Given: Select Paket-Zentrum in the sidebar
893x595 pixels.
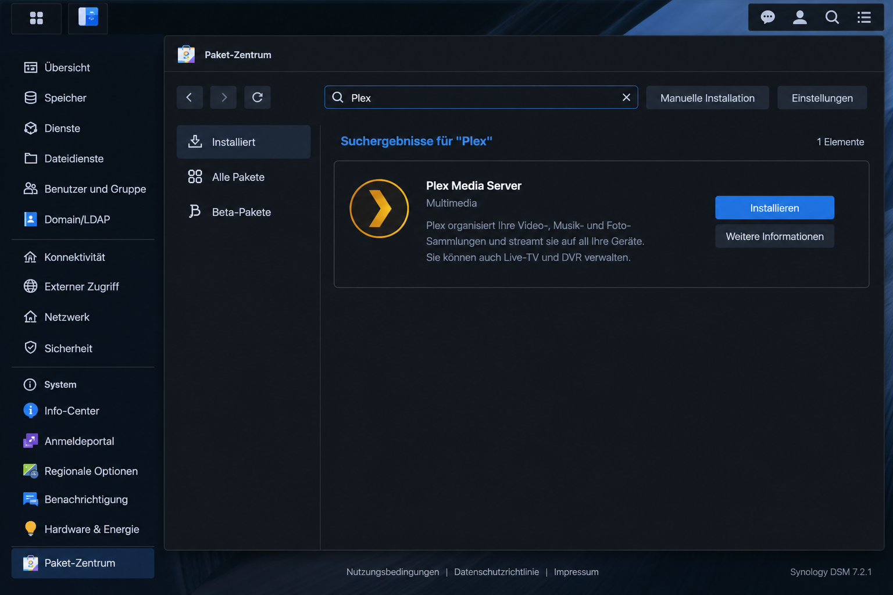Looking at the screenshot, I should tap(83, 563).
